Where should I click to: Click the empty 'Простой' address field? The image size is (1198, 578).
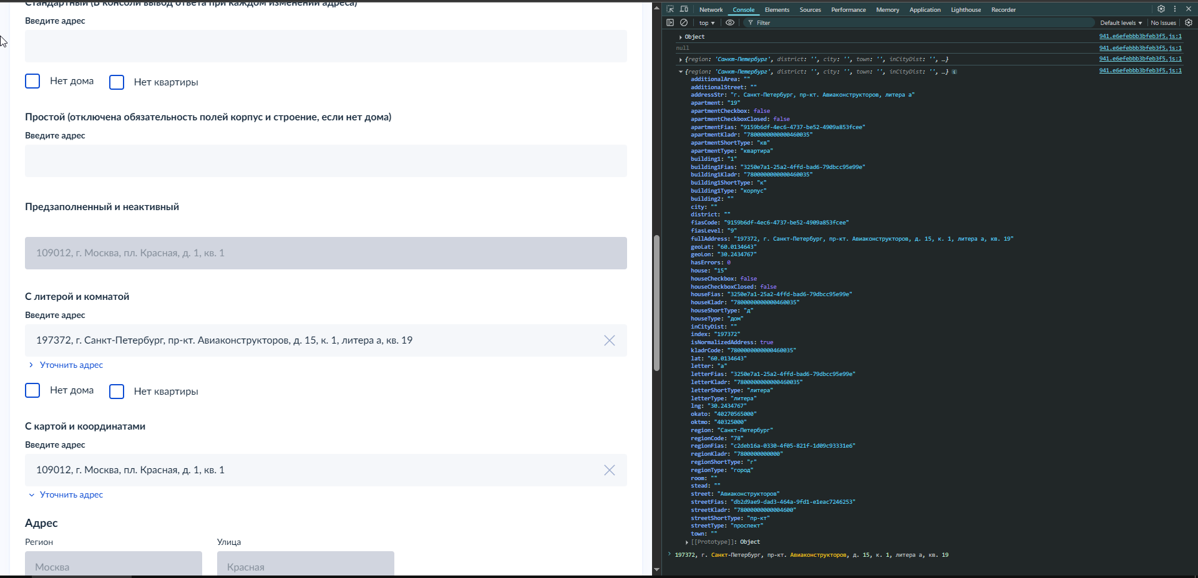coord(326,161)
